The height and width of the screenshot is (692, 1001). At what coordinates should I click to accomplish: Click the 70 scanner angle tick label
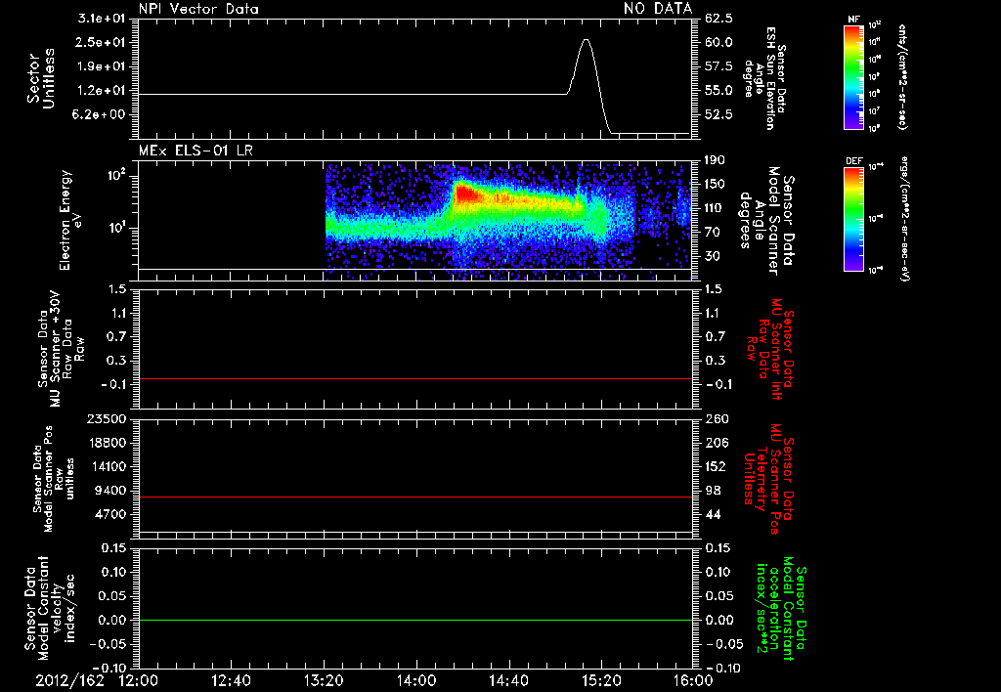pos(712,233)
